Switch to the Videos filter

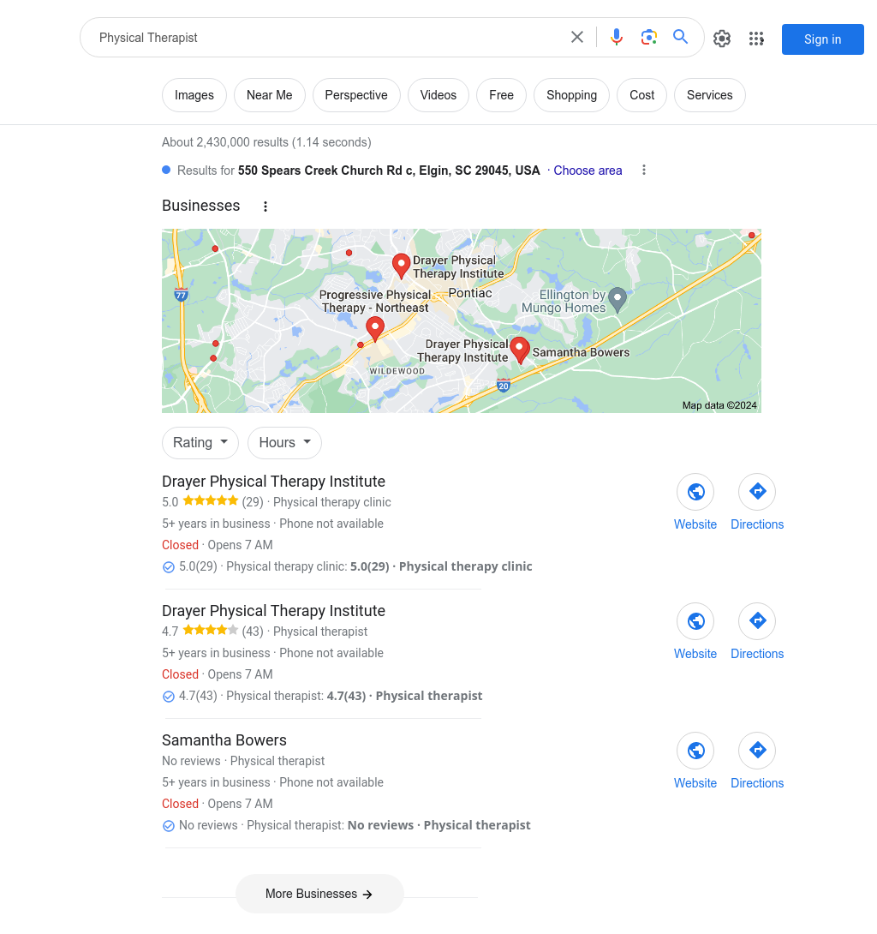tap(438, 95)
